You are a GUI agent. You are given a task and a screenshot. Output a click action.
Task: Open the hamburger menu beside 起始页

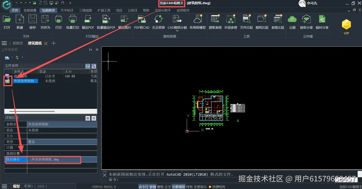point(4,43)
